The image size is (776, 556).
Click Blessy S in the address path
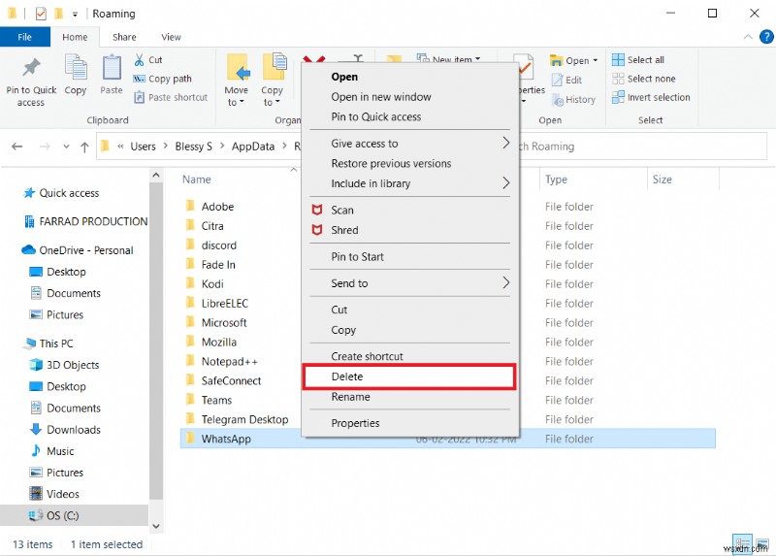click(x=193, y=147)
